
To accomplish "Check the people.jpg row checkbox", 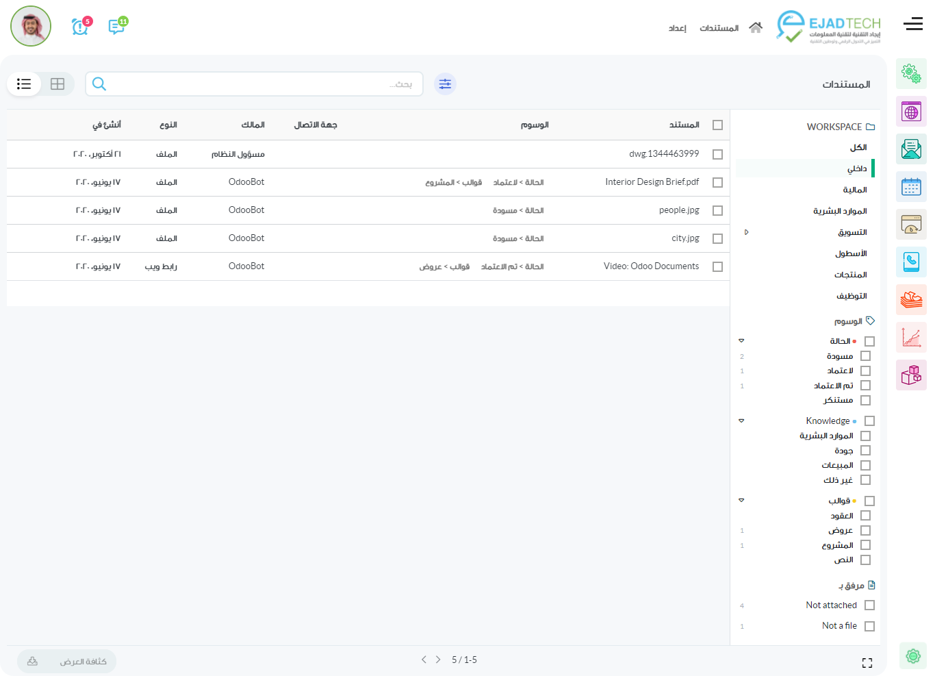I will (x=717, y=211).
